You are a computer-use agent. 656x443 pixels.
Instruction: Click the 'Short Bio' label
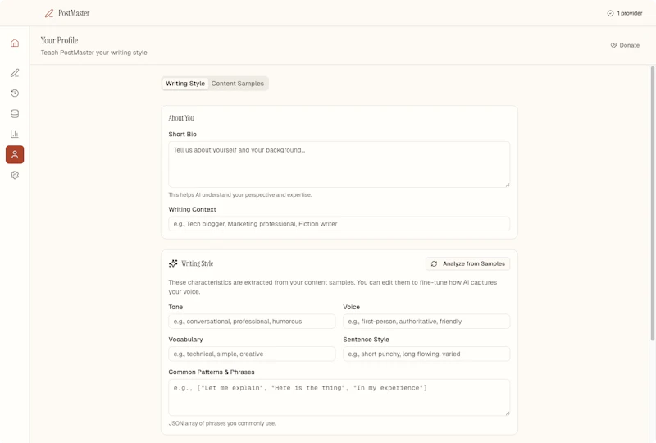[182, 135]
